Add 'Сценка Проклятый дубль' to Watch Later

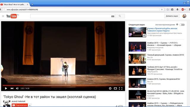click(144, 35)
